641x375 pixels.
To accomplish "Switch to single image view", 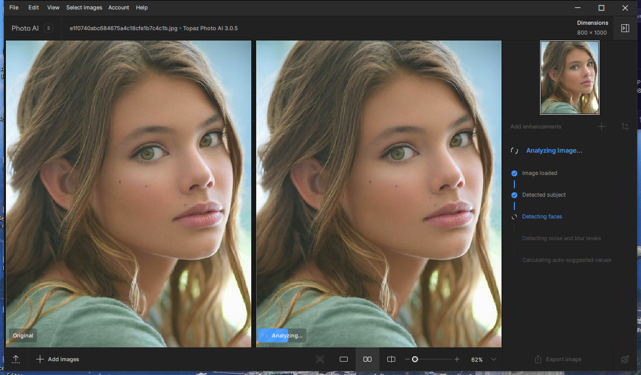I will [x=344, y=359].
